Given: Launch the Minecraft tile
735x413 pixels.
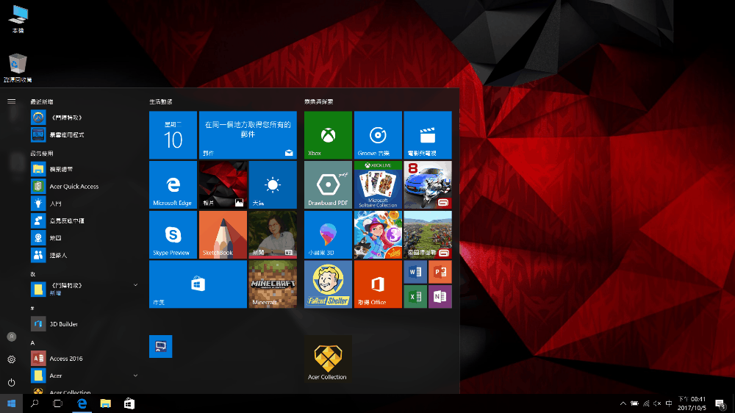Looking at the screenshot, I should [x=273, y=284].
